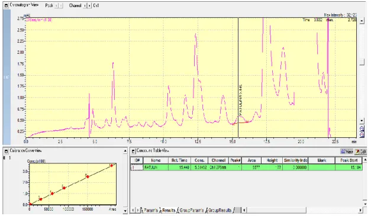
Task: Switch compound table to Edit mode
Action: 360,151
